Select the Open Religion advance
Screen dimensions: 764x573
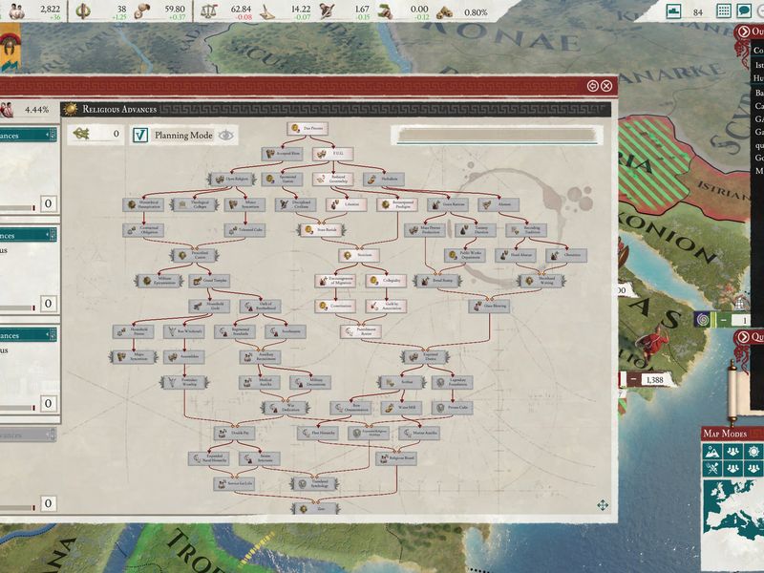tap(231, 180)
